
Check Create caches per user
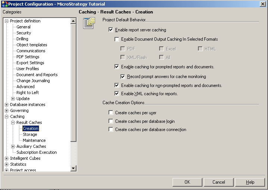pyautogui.click(x=111, y=112)
